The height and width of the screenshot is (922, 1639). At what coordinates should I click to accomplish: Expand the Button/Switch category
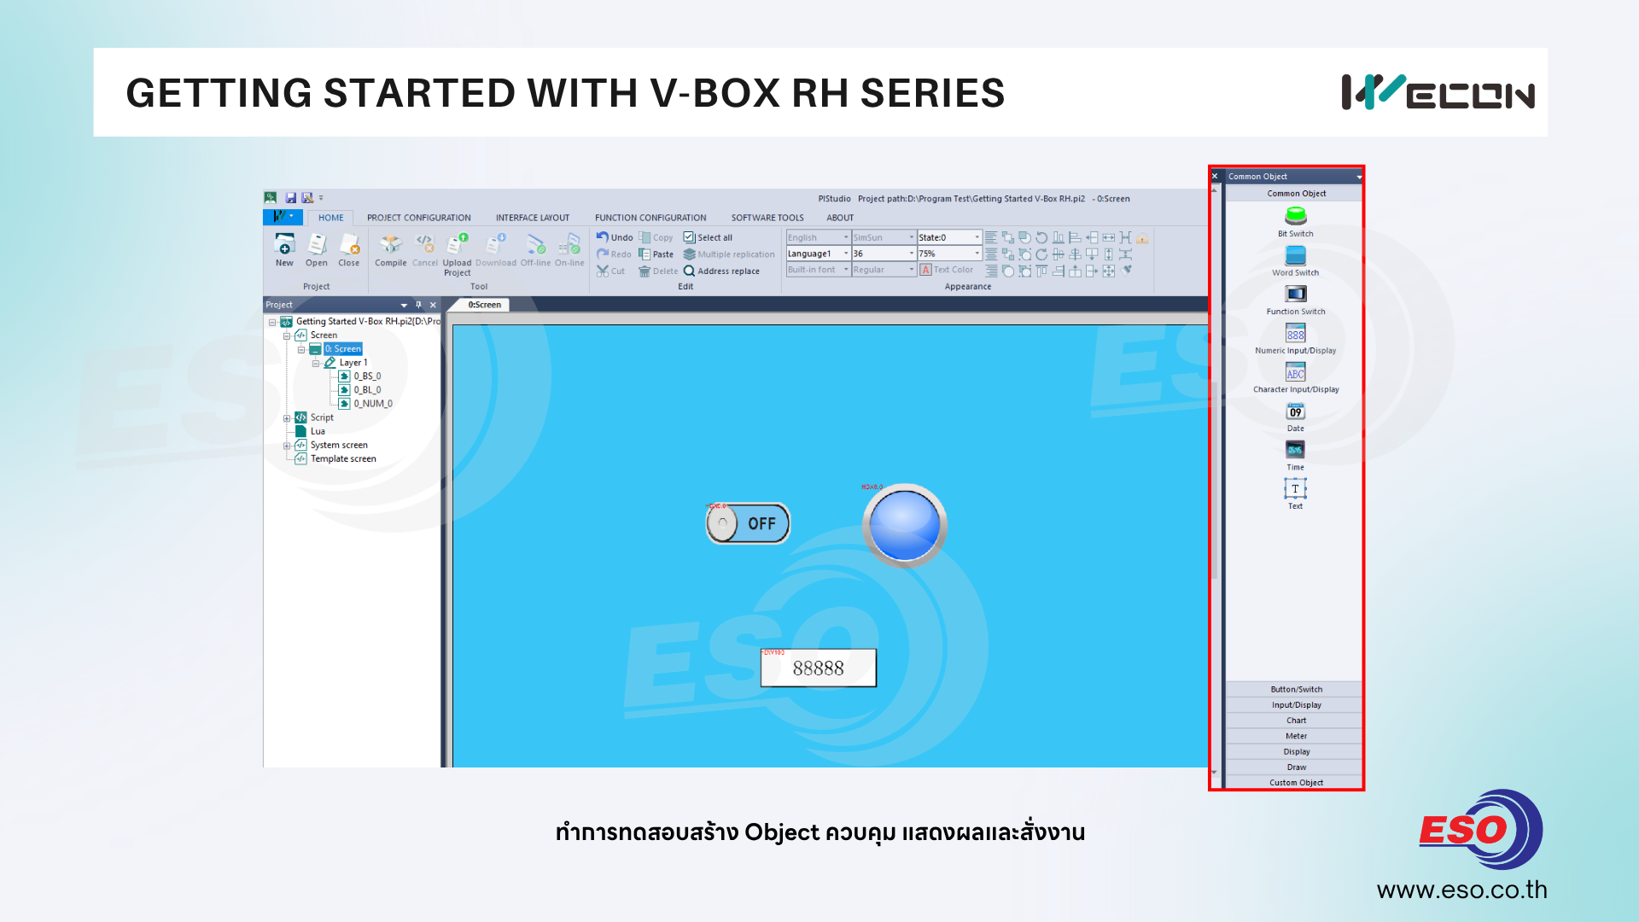[1295, 690]
